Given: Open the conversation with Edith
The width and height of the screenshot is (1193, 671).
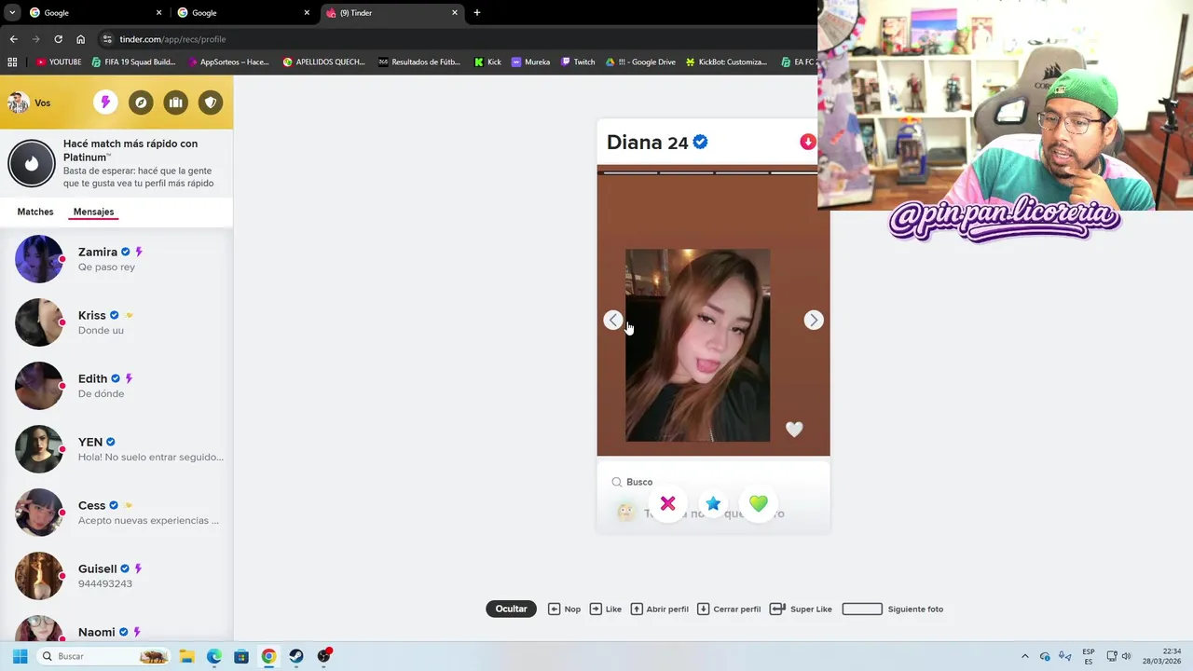Looking at the screenshot, I should [117, 386].
